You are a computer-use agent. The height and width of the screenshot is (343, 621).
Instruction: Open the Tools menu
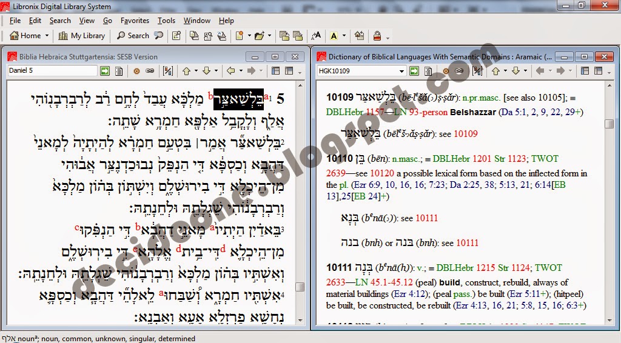(x=166, y=21)
